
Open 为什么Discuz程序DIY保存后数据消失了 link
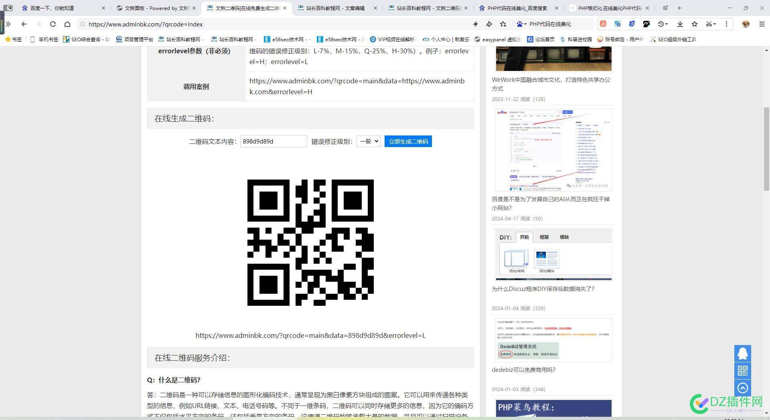(543, 289)
